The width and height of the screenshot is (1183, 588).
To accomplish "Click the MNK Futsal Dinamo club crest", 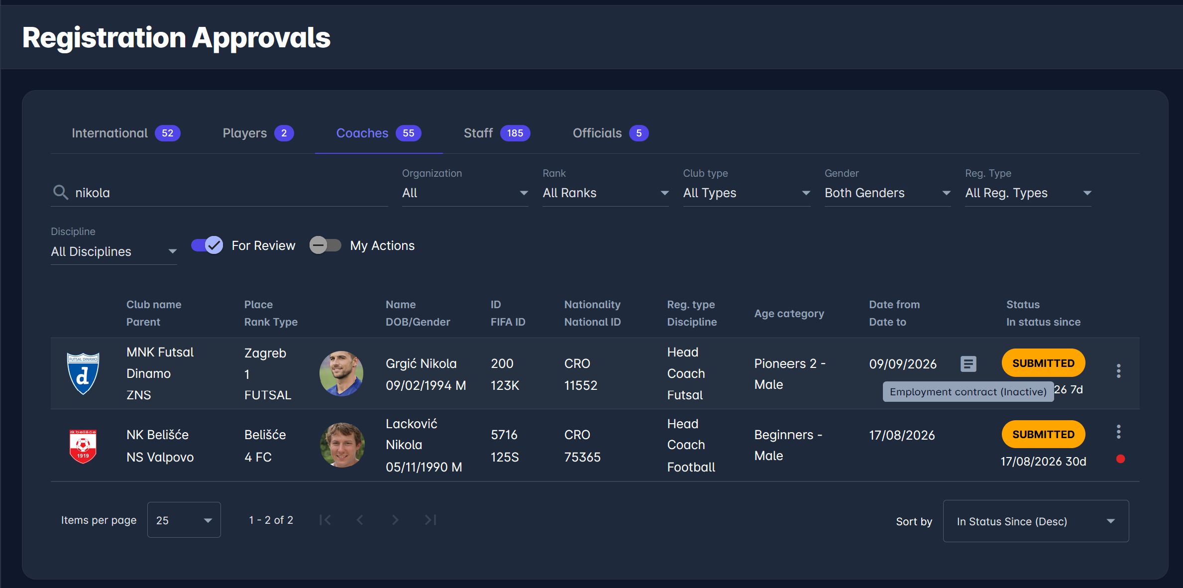I will [x=83, y=373].
